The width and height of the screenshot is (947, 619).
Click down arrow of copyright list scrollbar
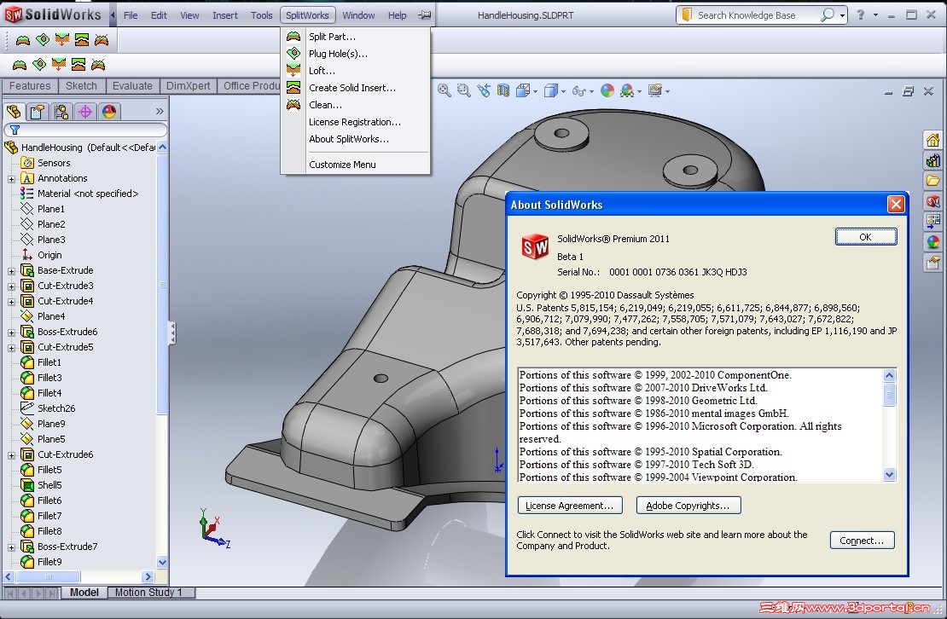tap(889, 475)
